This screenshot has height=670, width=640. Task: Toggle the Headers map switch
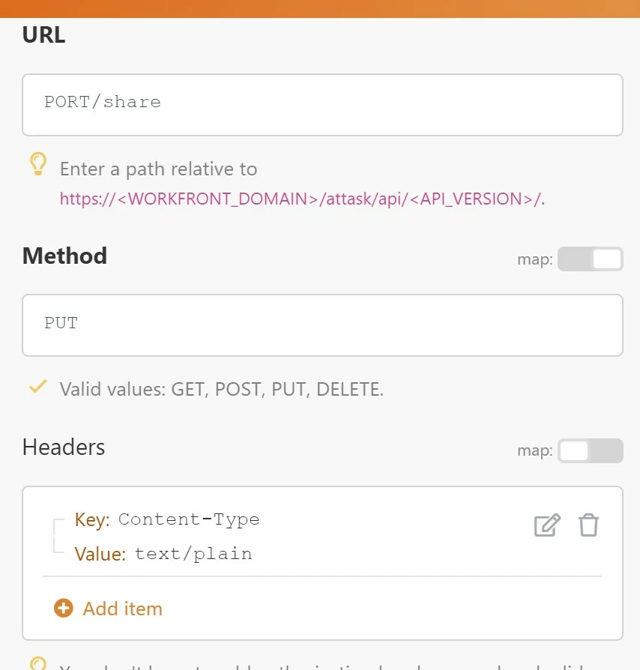pyautogui.click(x=591, y=450)
